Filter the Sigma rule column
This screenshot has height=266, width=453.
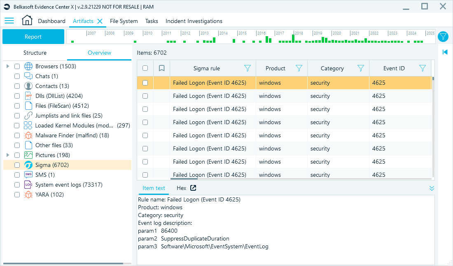point(248,68)
